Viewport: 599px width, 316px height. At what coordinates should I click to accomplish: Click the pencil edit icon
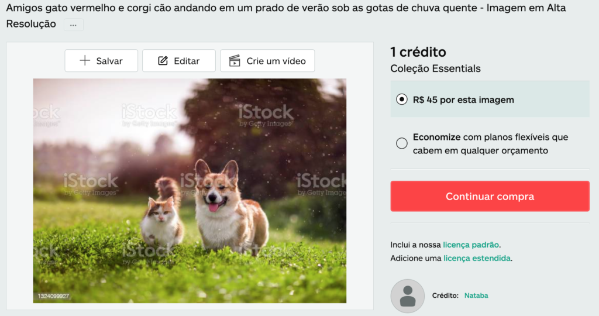coord(163,61)
